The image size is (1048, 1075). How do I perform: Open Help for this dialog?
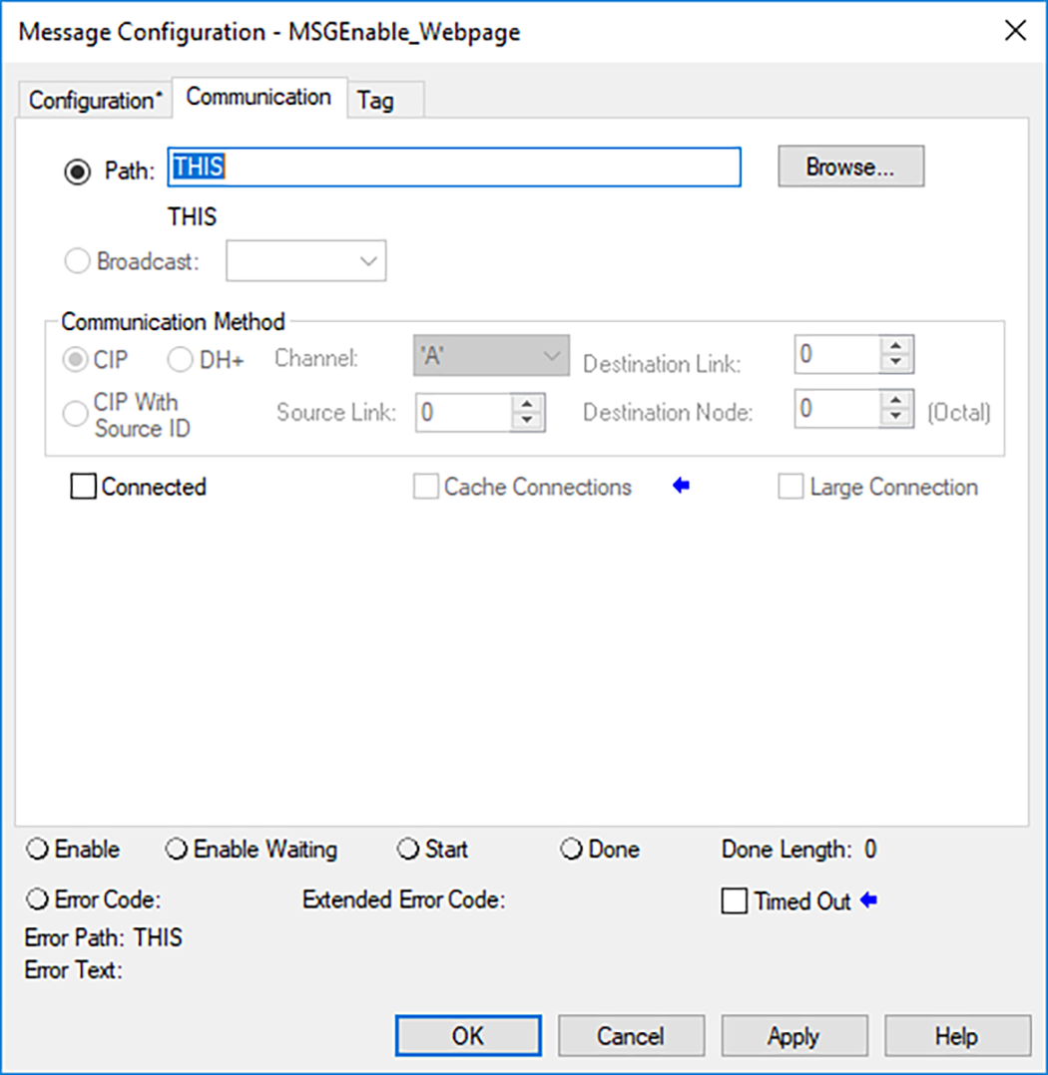point(957,1035)
